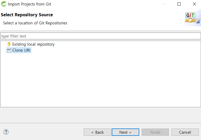Click the Spring leaf icon in title bar

pos(4,4)
